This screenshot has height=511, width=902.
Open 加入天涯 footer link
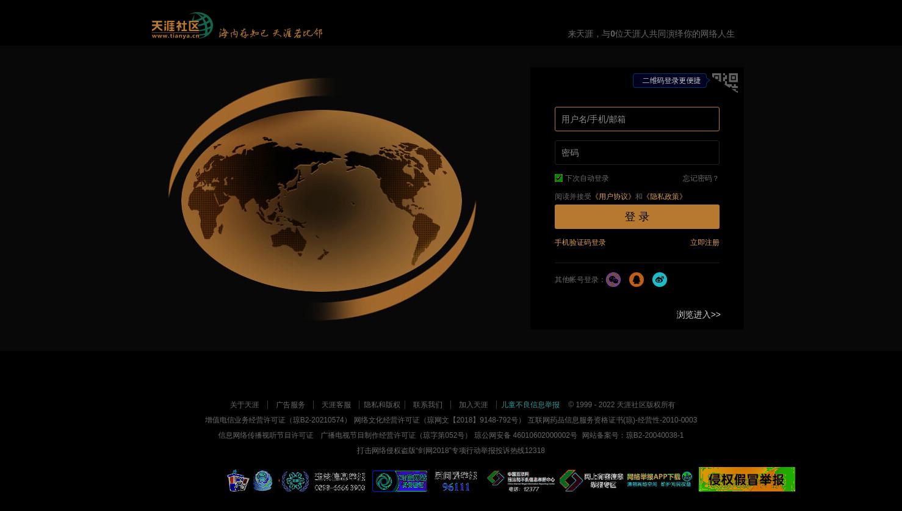pyautogui.click(x=474, y=405)
